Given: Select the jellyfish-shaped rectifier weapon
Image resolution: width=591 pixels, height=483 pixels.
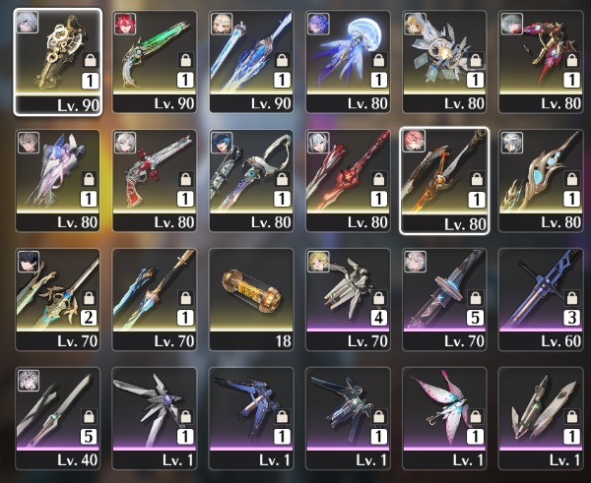Looking at the screenshot, I should click(348, 62).
